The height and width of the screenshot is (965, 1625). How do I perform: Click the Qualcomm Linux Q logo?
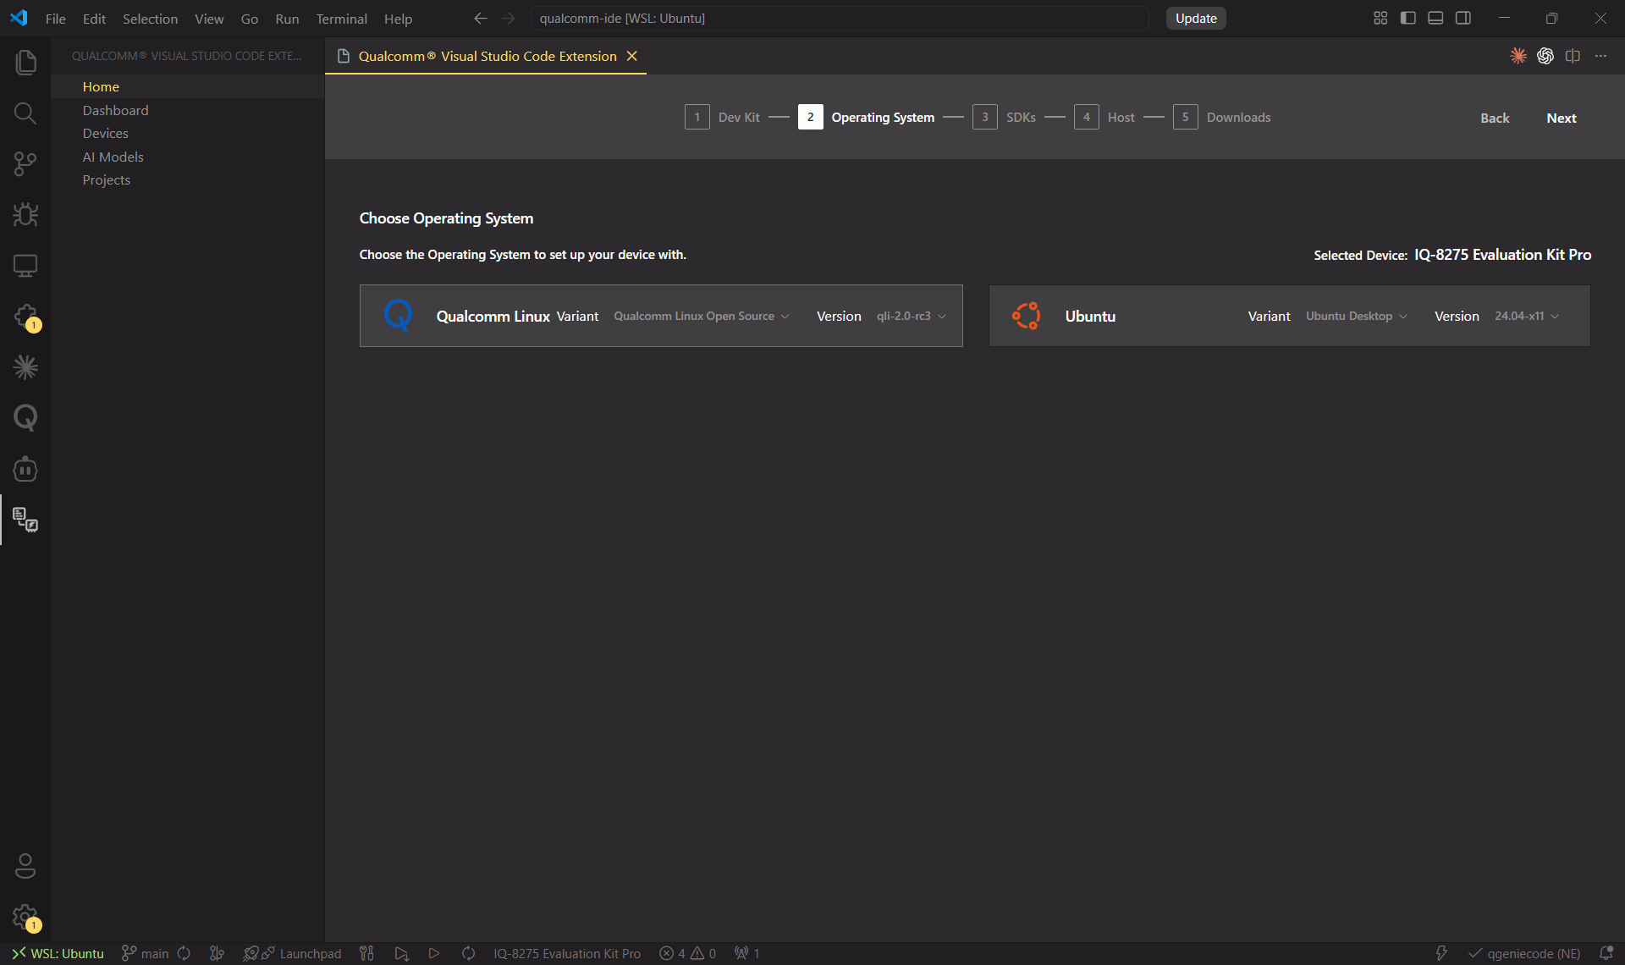(x=398, y=315)
